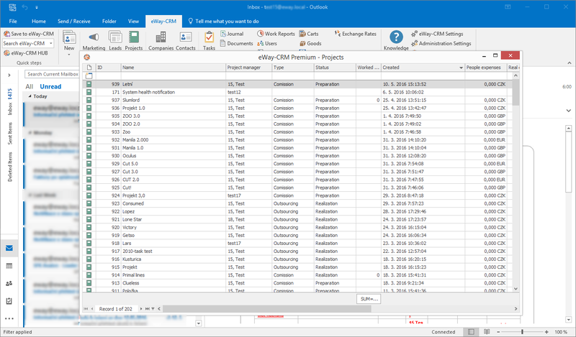Click the zoom slider handle in the status bar

pos(522,332)
